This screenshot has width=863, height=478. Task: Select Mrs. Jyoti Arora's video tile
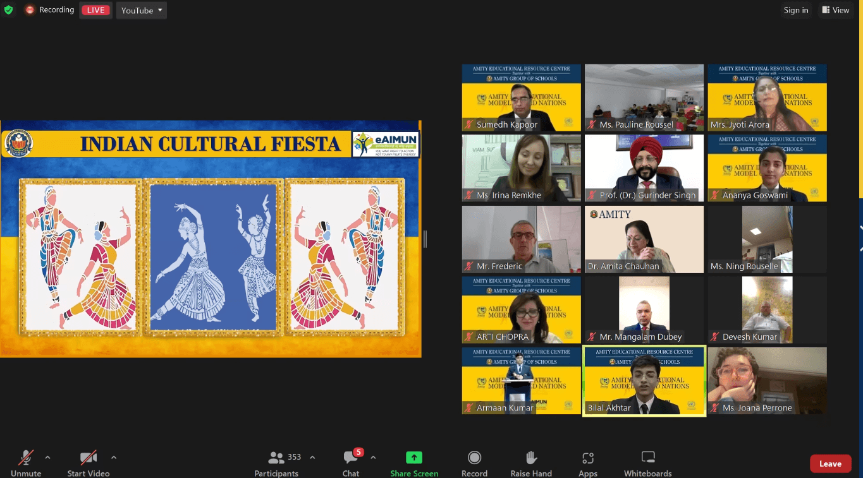point(767,97)
